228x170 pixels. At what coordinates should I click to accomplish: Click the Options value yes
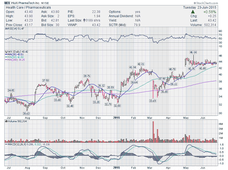138,12
